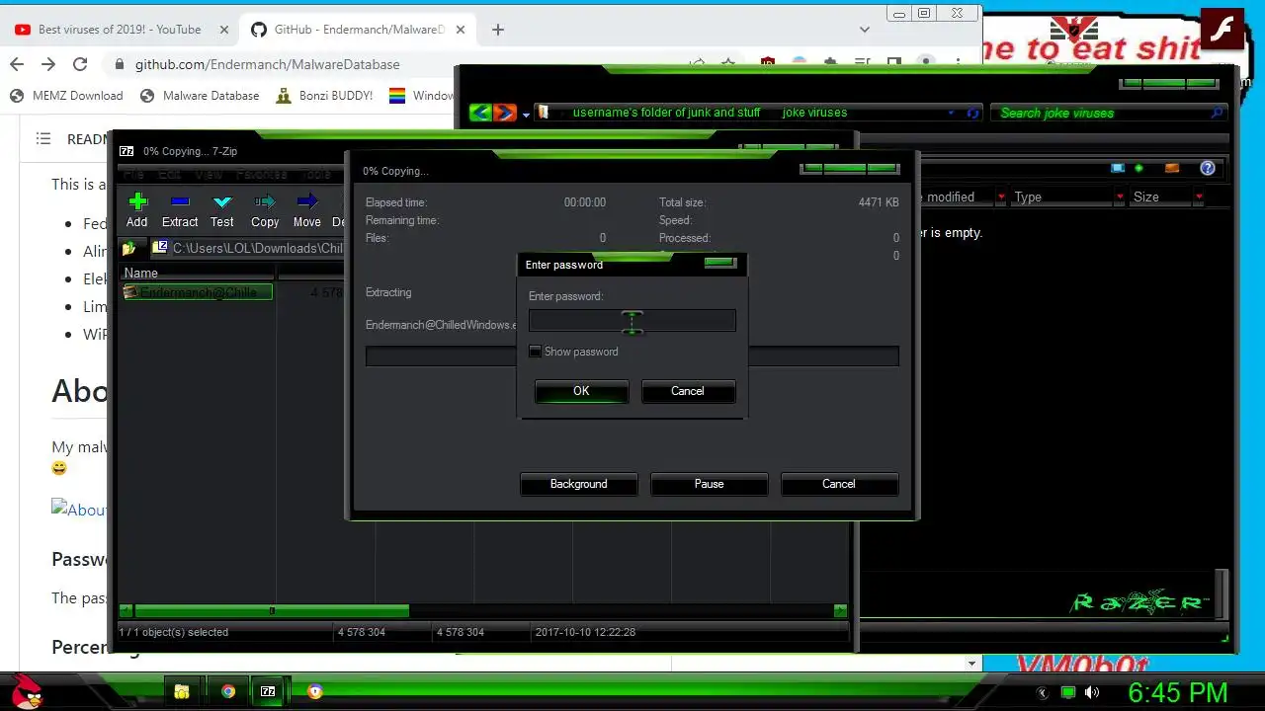1265x711 pixels.
Task: Click the Chrome address bar URL
Action: [x=267, y=64]
